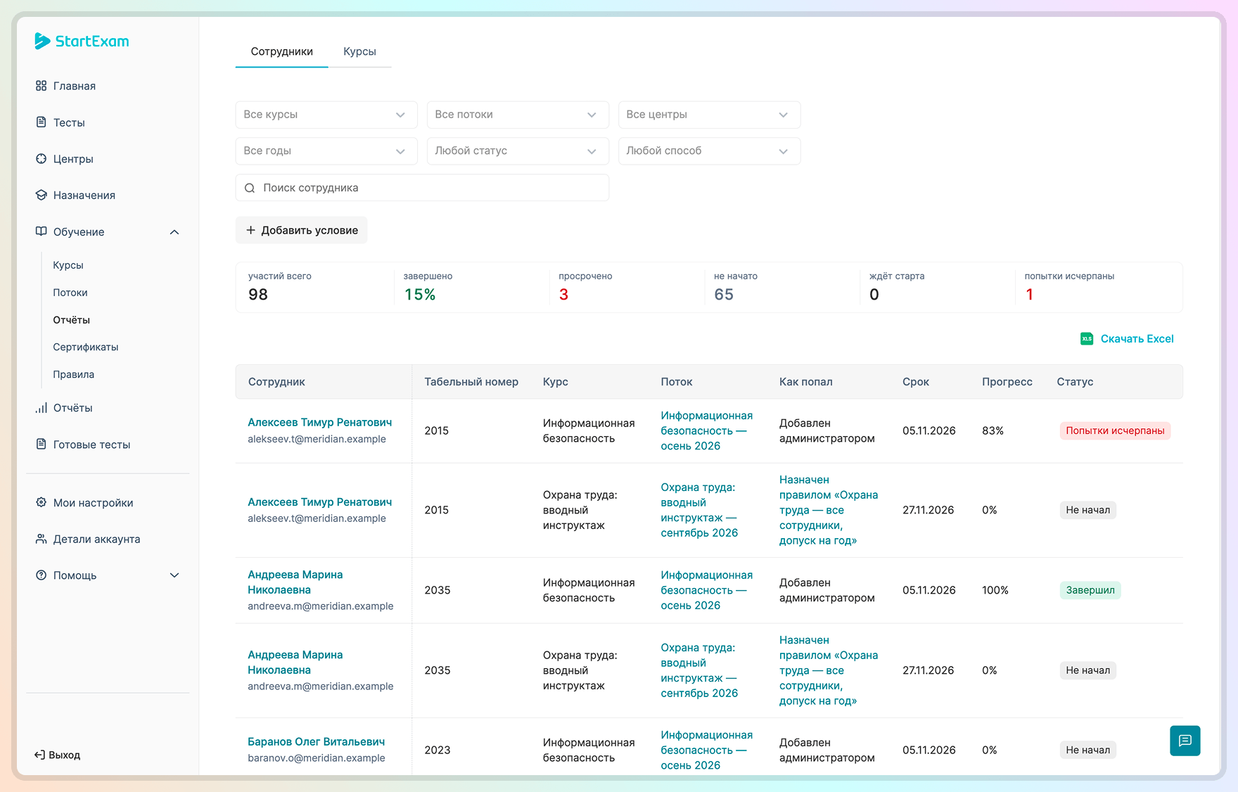Click the Центры sidebar icon
Image resolution: width=1238 pixels, height=792 pixels.
pos(42,159)
